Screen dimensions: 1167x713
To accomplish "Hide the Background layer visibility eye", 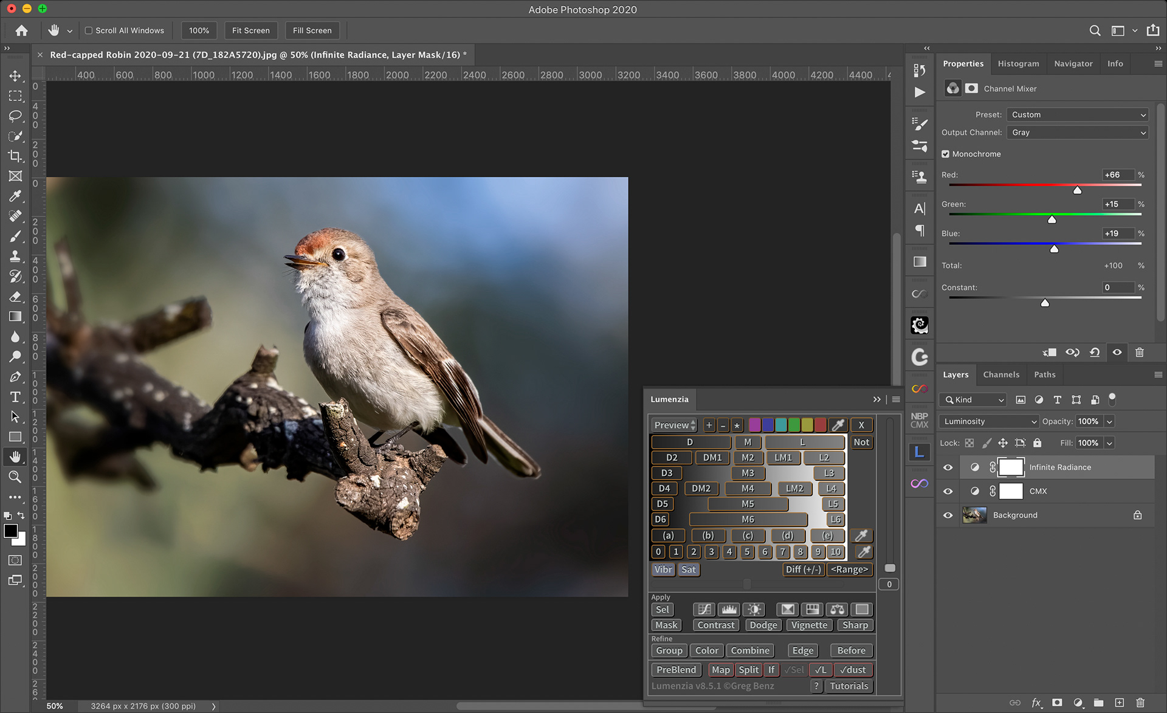I will (948, 515).
